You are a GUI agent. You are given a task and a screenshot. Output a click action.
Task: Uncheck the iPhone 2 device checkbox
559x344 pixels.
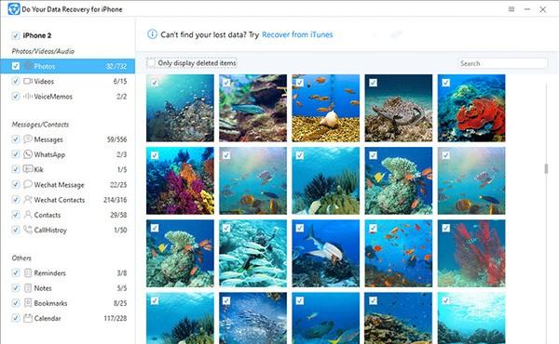15,35
